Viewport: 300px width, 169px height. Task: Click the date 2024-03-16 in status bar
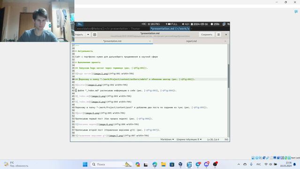point(199,24)
